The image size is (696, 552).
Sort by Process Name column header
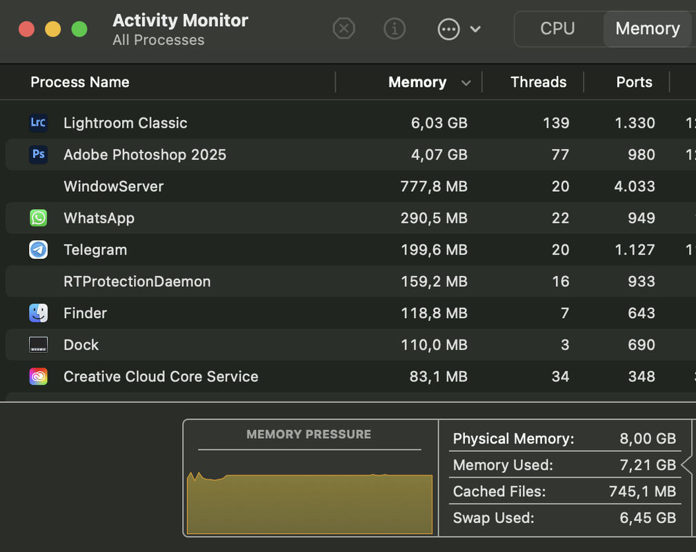click(x=80, y=82)
